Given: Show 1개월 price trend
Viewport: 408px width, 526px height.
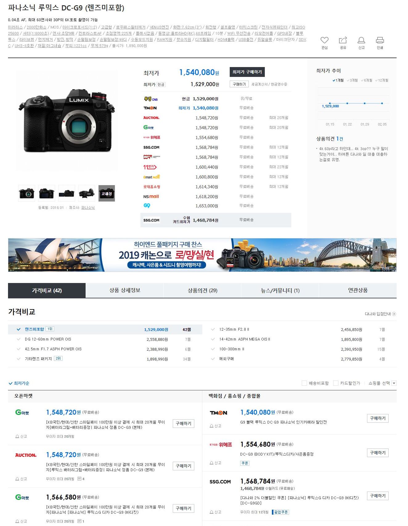Looking at the screenshot, I should click(338, 80).
